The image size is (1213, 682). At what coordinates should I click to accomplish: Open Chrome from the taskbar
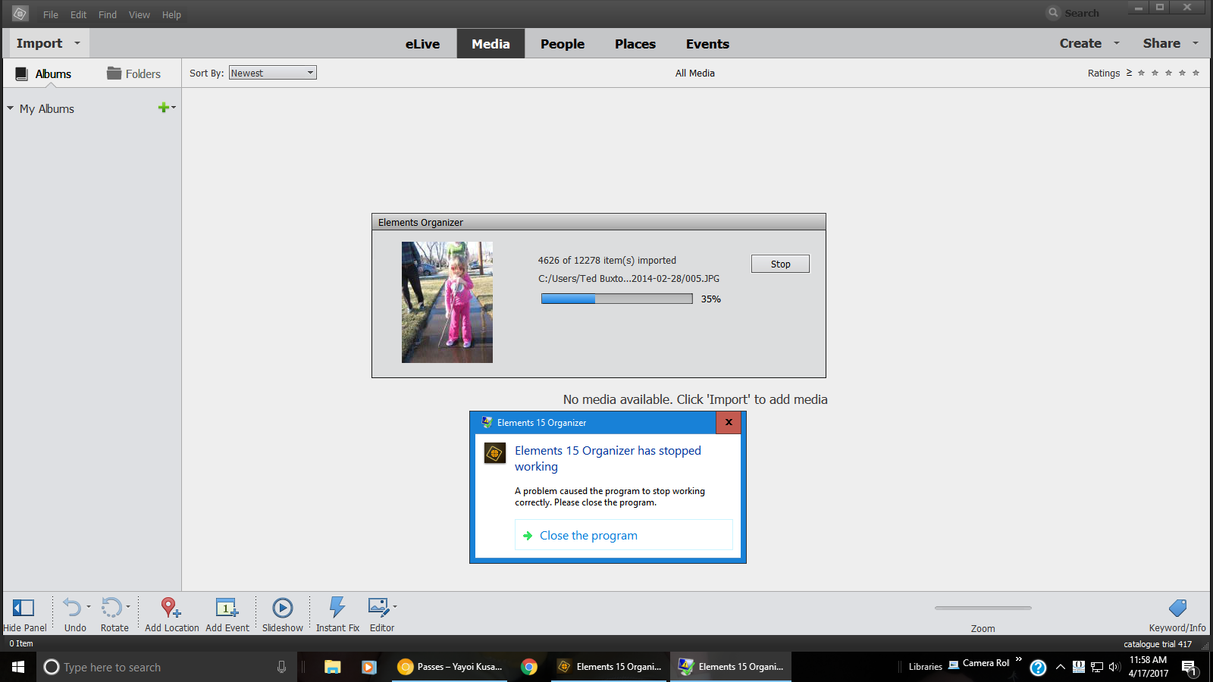pos(529,667)
